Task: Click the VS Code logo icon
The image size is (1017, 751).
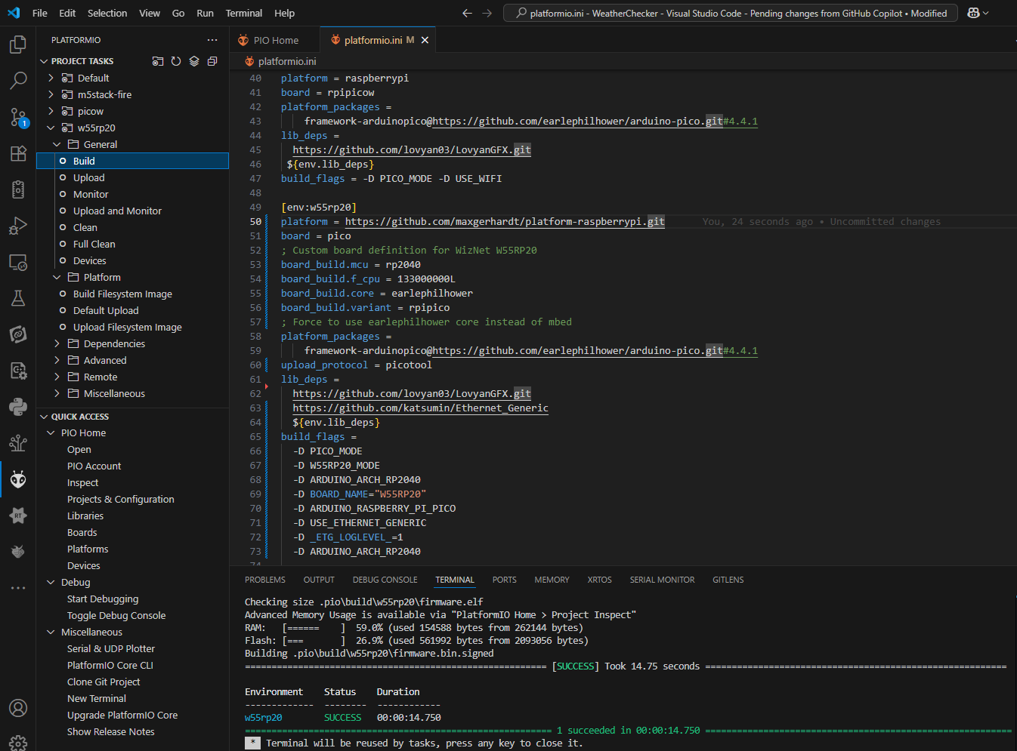Action: click(14, 13)
